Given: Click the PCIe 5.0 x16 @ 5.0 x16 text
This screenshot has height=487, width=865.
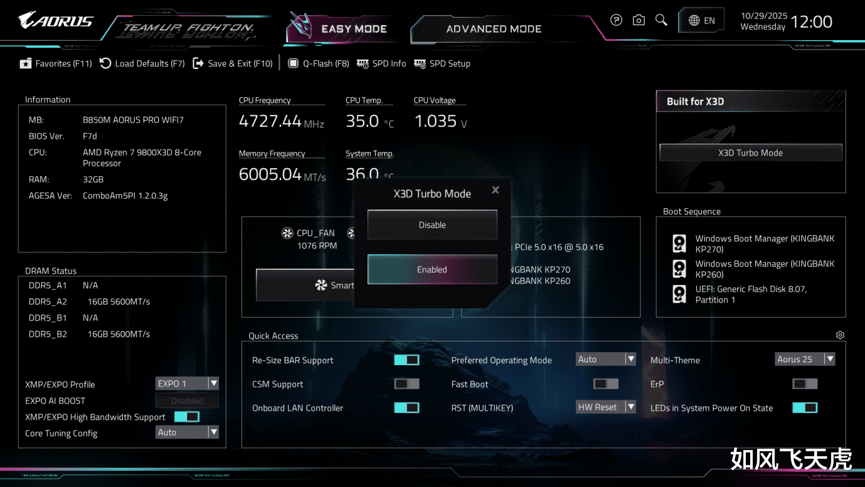Looking at the screenshot, I should (558, 247).
